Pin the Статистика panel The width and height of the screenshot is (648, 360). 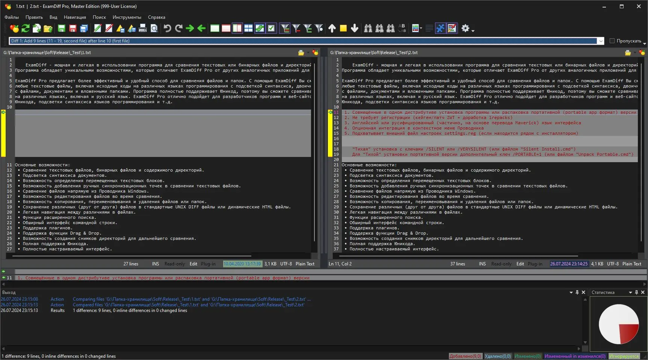(x=636, y=292)
